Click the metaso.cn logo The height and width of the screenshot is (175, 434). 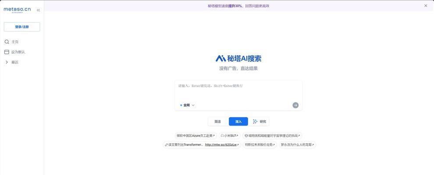[x=17, y=10]
